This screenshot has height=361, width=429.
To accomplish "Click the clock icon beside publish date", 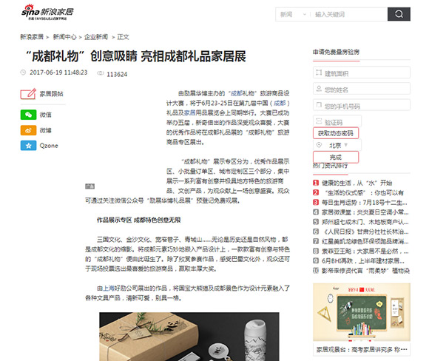I will pos(23,72).
